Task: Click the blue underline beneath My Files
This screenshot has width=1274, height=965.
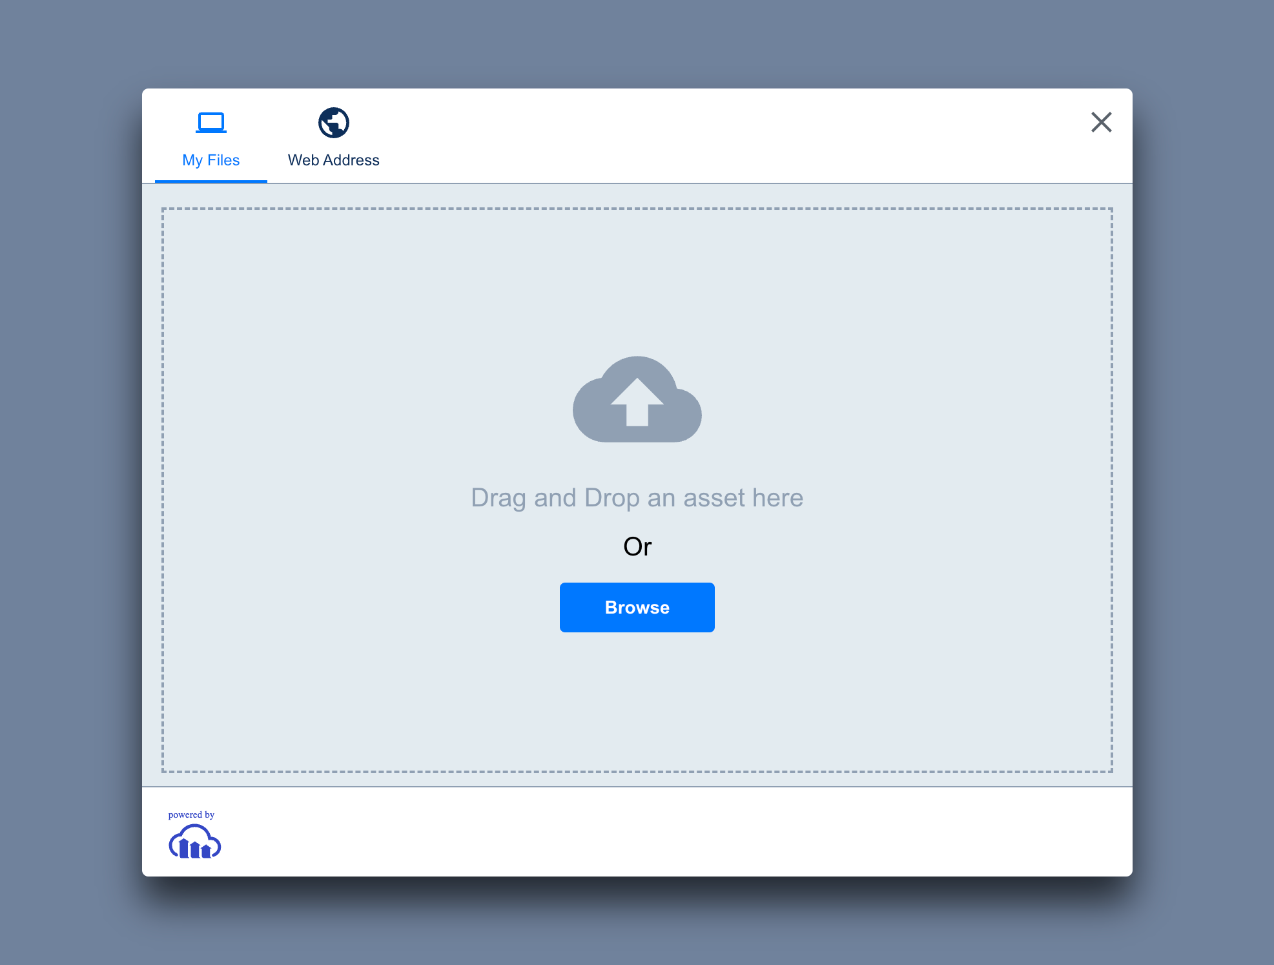Action: pyautogui.click(x=211, y=182)
